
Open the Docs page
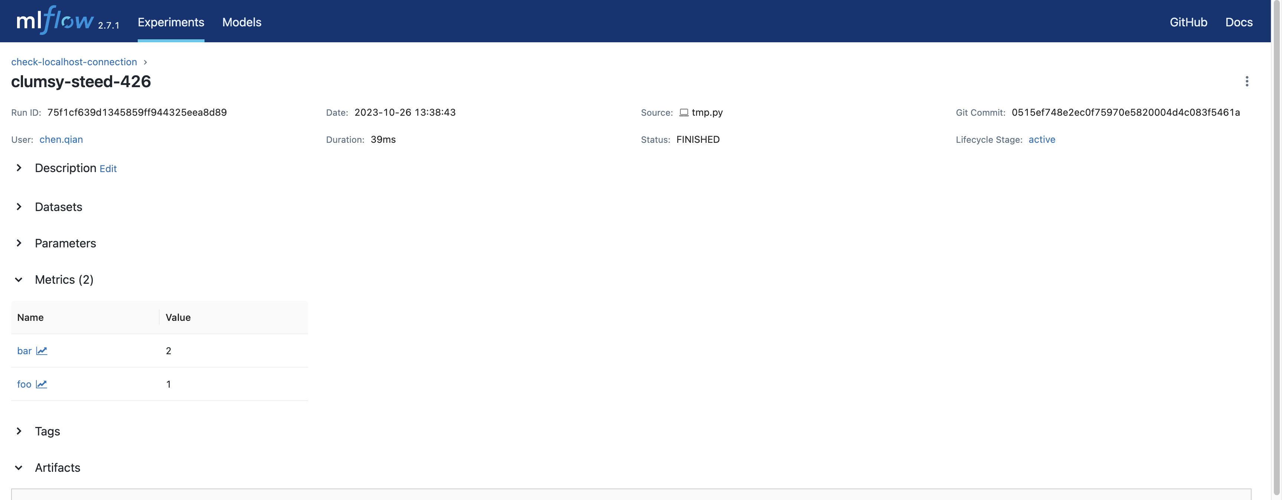1239,22
